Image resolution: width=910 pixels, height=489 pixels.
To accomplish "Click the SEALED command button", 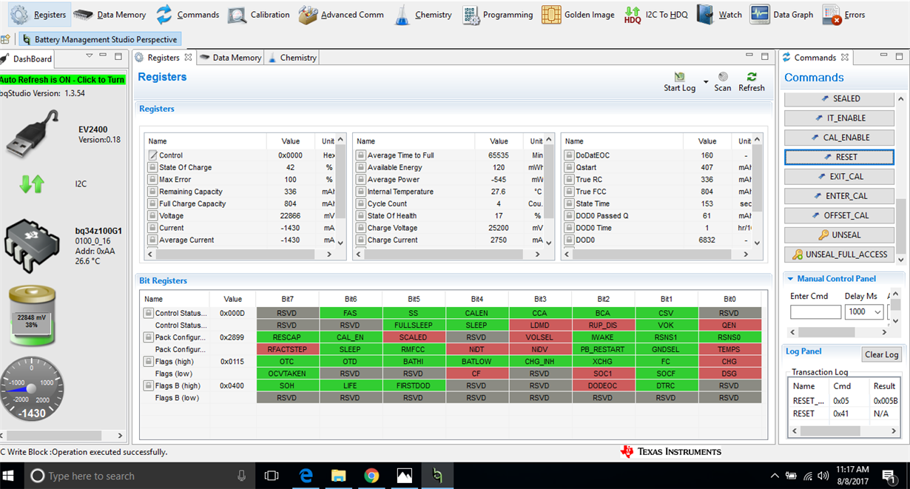I will point(840,98).
